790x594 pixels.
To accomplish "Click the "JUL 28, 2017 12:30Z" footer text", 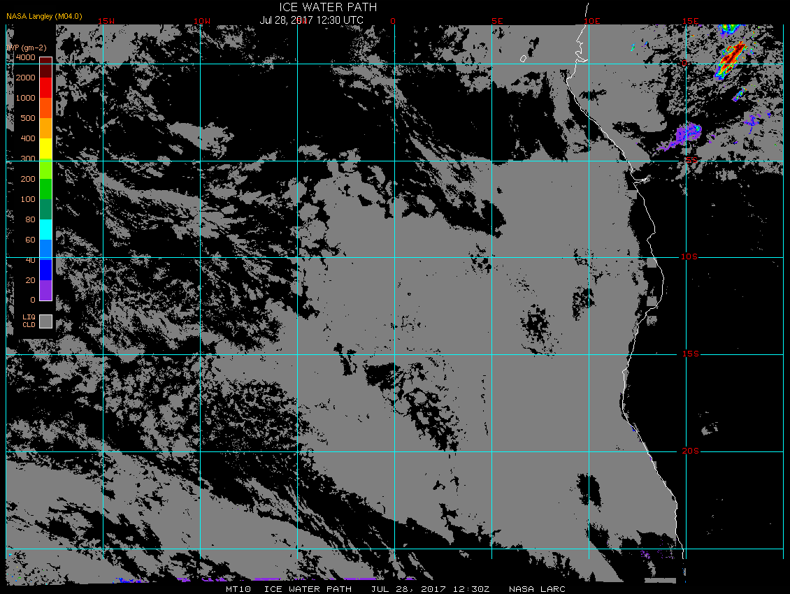I will pos(430,589).
